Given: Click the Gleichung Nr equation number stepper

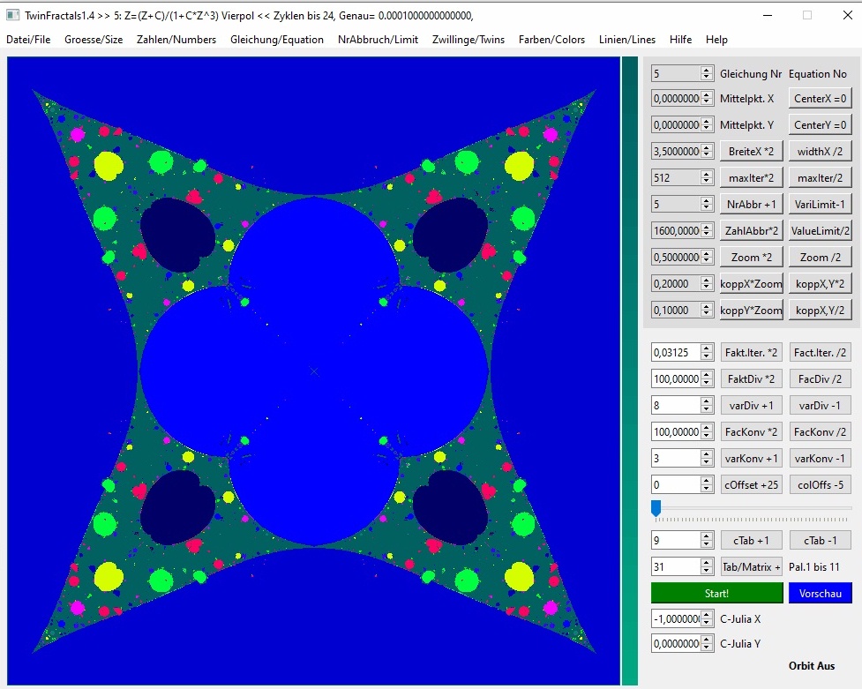Looking at the screenshot, I should point(707,73).
